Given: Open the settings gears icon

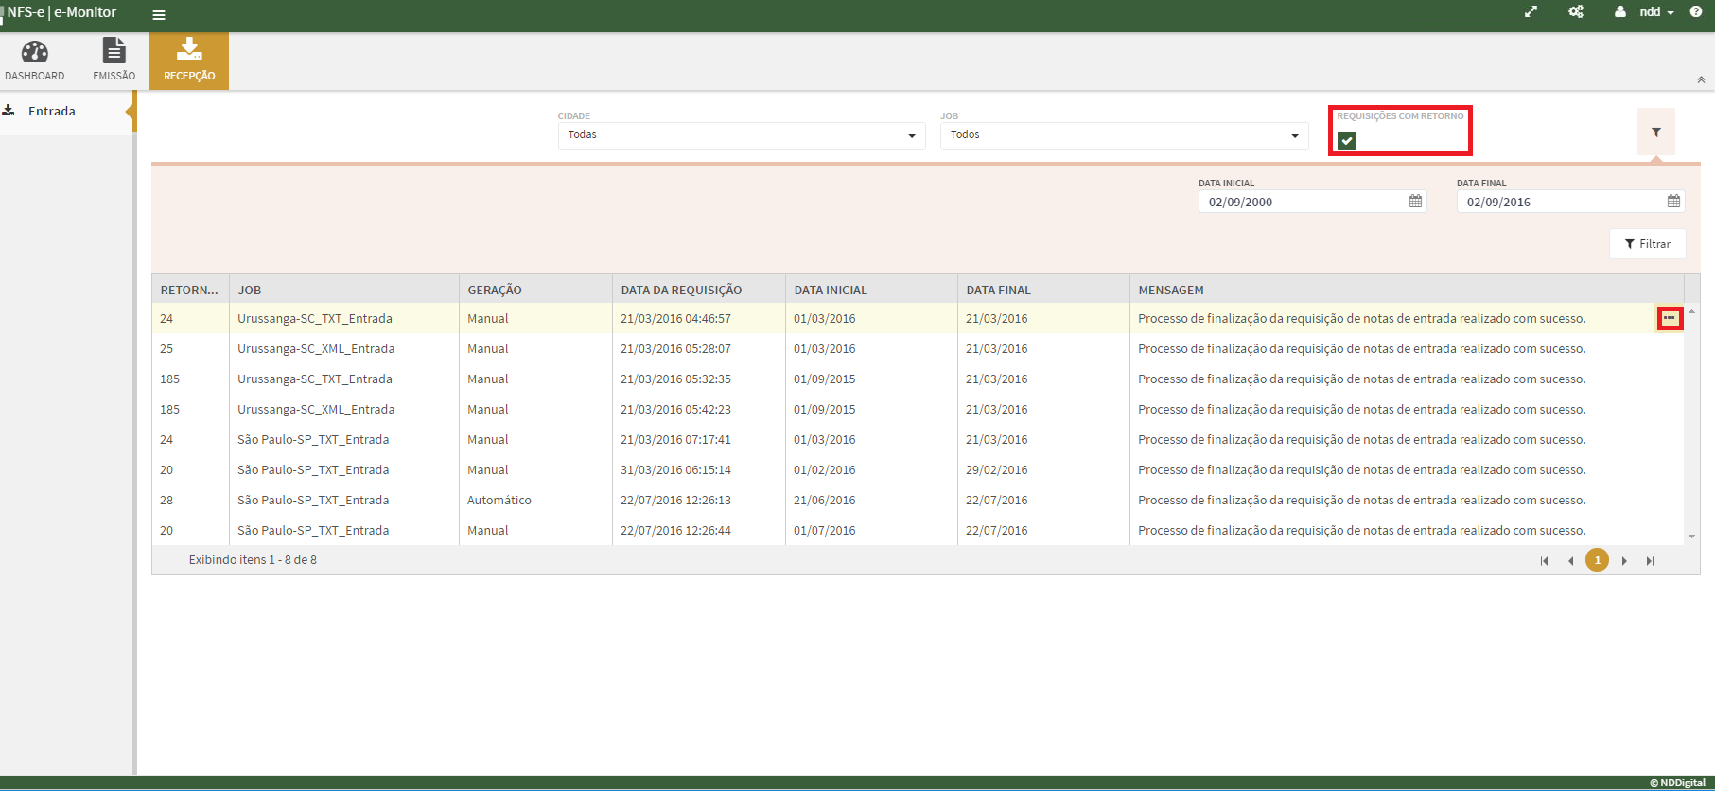Looking at the screenshot, I should pyautogui.click(x=1576, y=12).
